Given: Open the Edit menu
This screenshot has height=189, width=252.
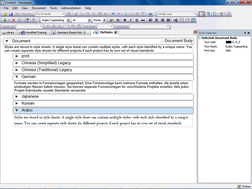Looking at the screenshot, I should click(15, 8).
